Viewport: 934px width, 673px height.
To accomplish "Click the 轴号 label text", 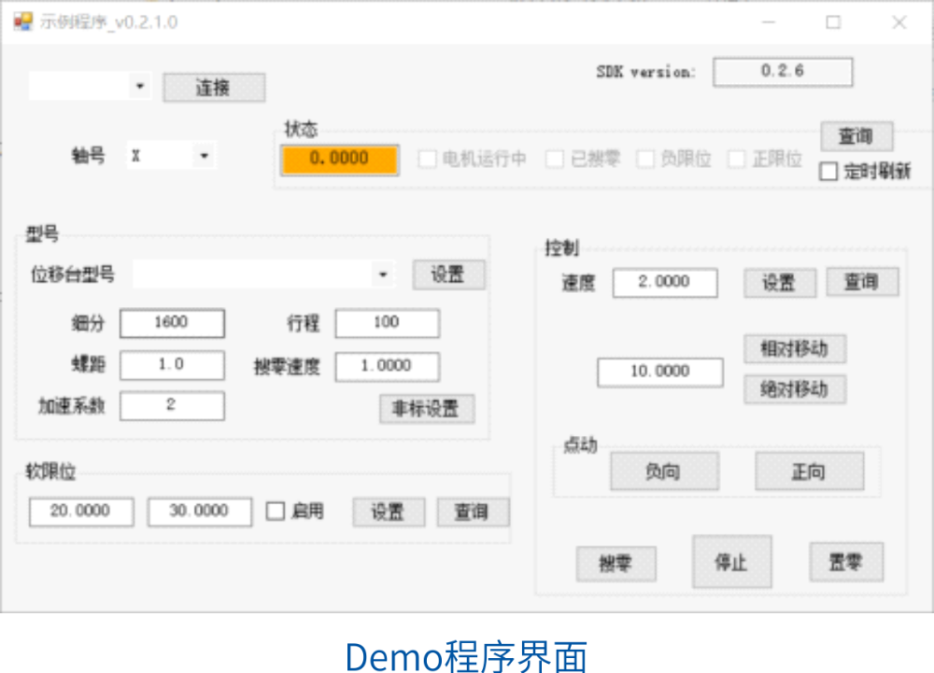I will click(88, 156).
